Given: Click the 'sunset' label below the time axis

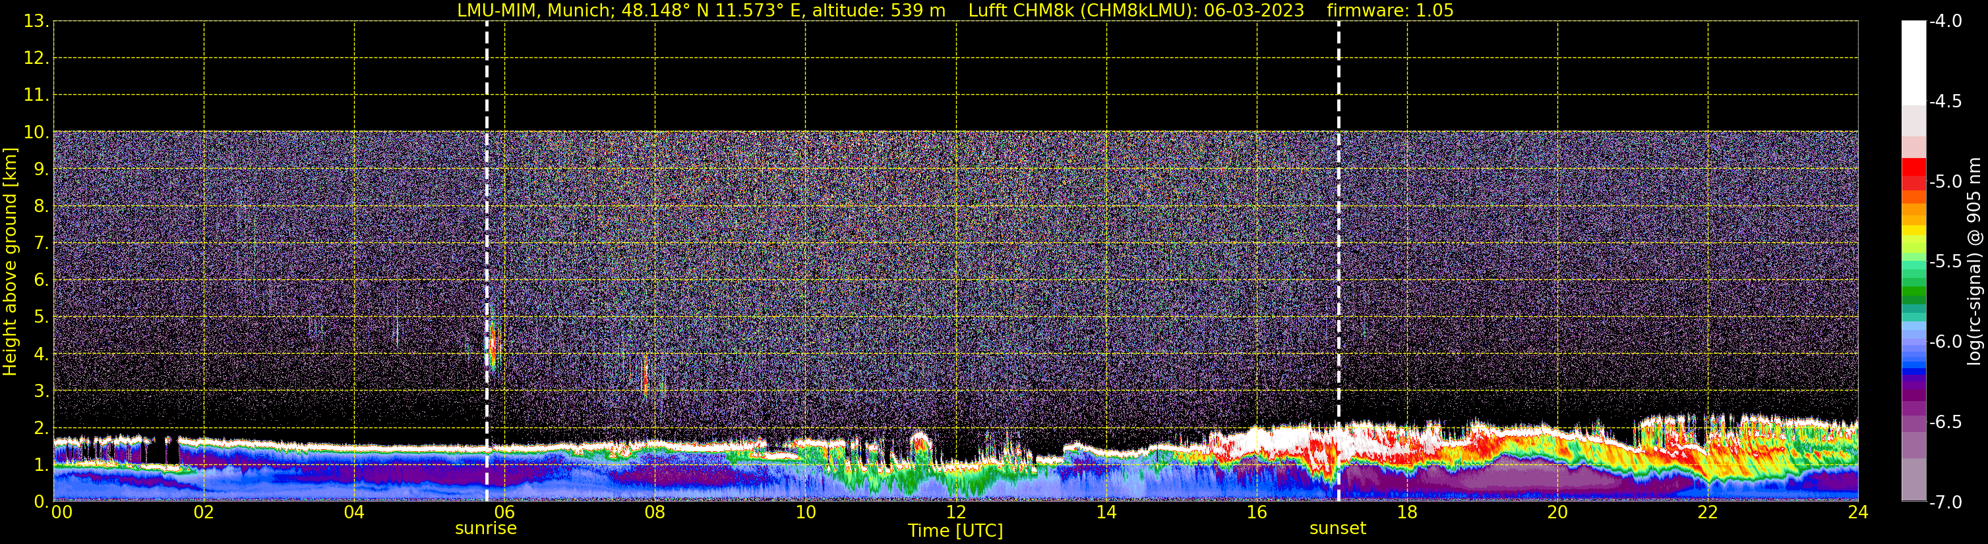Looking at the screenshot, I should pyautogui.click(x=1337, y=529).
